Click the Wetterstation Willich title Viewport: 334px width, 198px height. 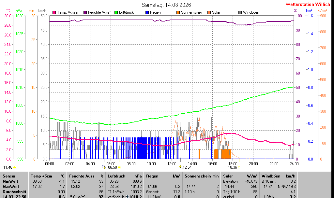click(308, 5)
